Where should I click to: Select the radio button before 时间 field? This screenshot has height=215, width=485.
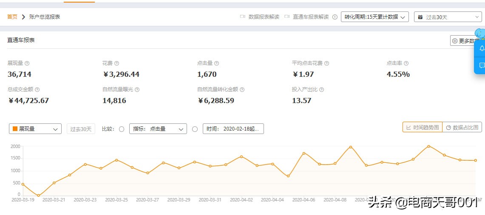click(x=195, y=129)
